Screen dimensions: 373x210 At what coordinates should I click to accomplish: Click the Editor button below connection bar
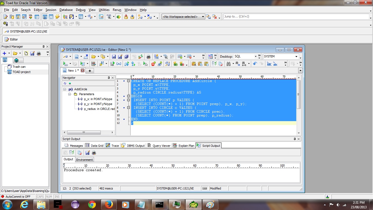(11, 39)
